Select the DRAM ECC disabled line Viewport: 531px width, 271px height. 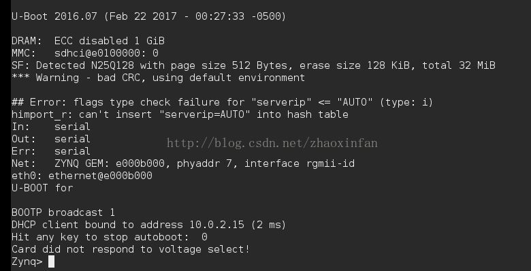click(x=88, y=41)
